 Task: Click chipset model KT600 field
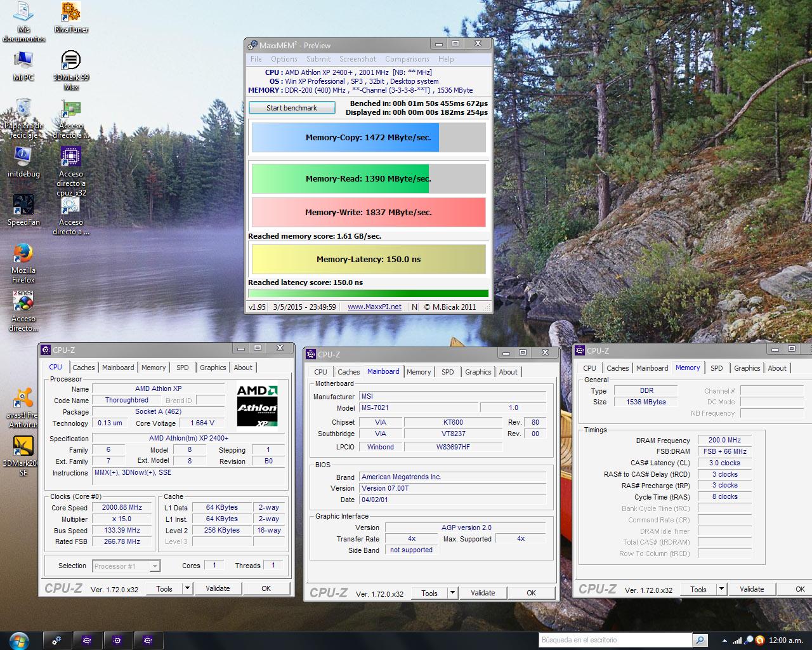(x=453, y=422)
